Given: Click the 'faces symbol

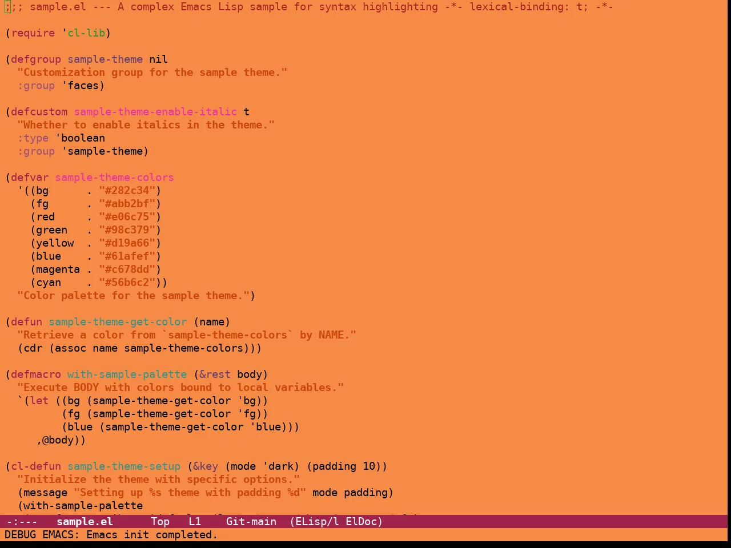Looking at the screenshot, I should coord(81,86).
